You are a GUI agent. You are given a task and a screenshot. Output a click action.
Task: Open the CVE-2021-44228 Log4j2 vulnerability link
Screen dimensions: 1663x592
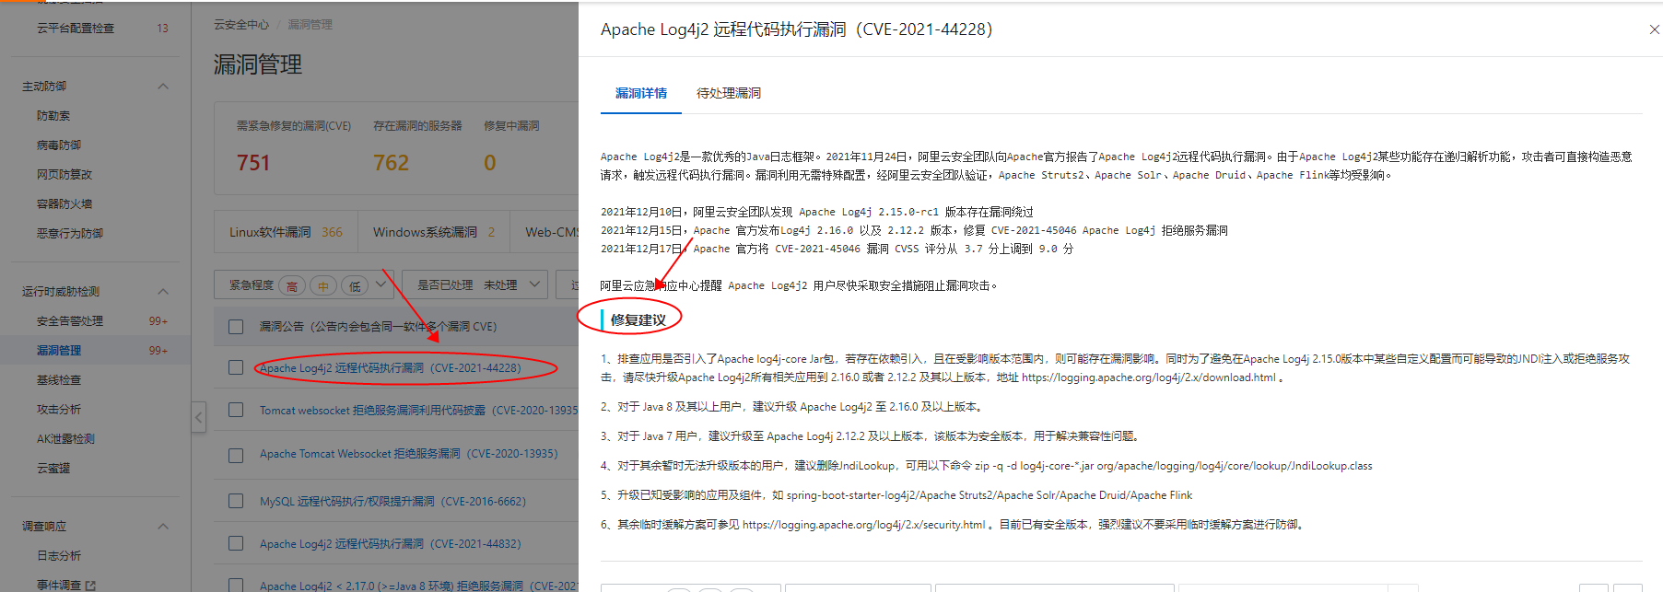391,368
